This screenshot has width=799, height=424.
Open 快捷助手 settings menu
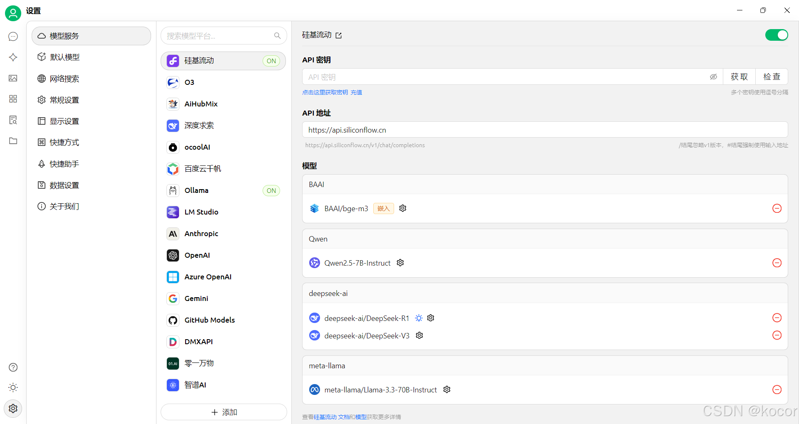91,164
